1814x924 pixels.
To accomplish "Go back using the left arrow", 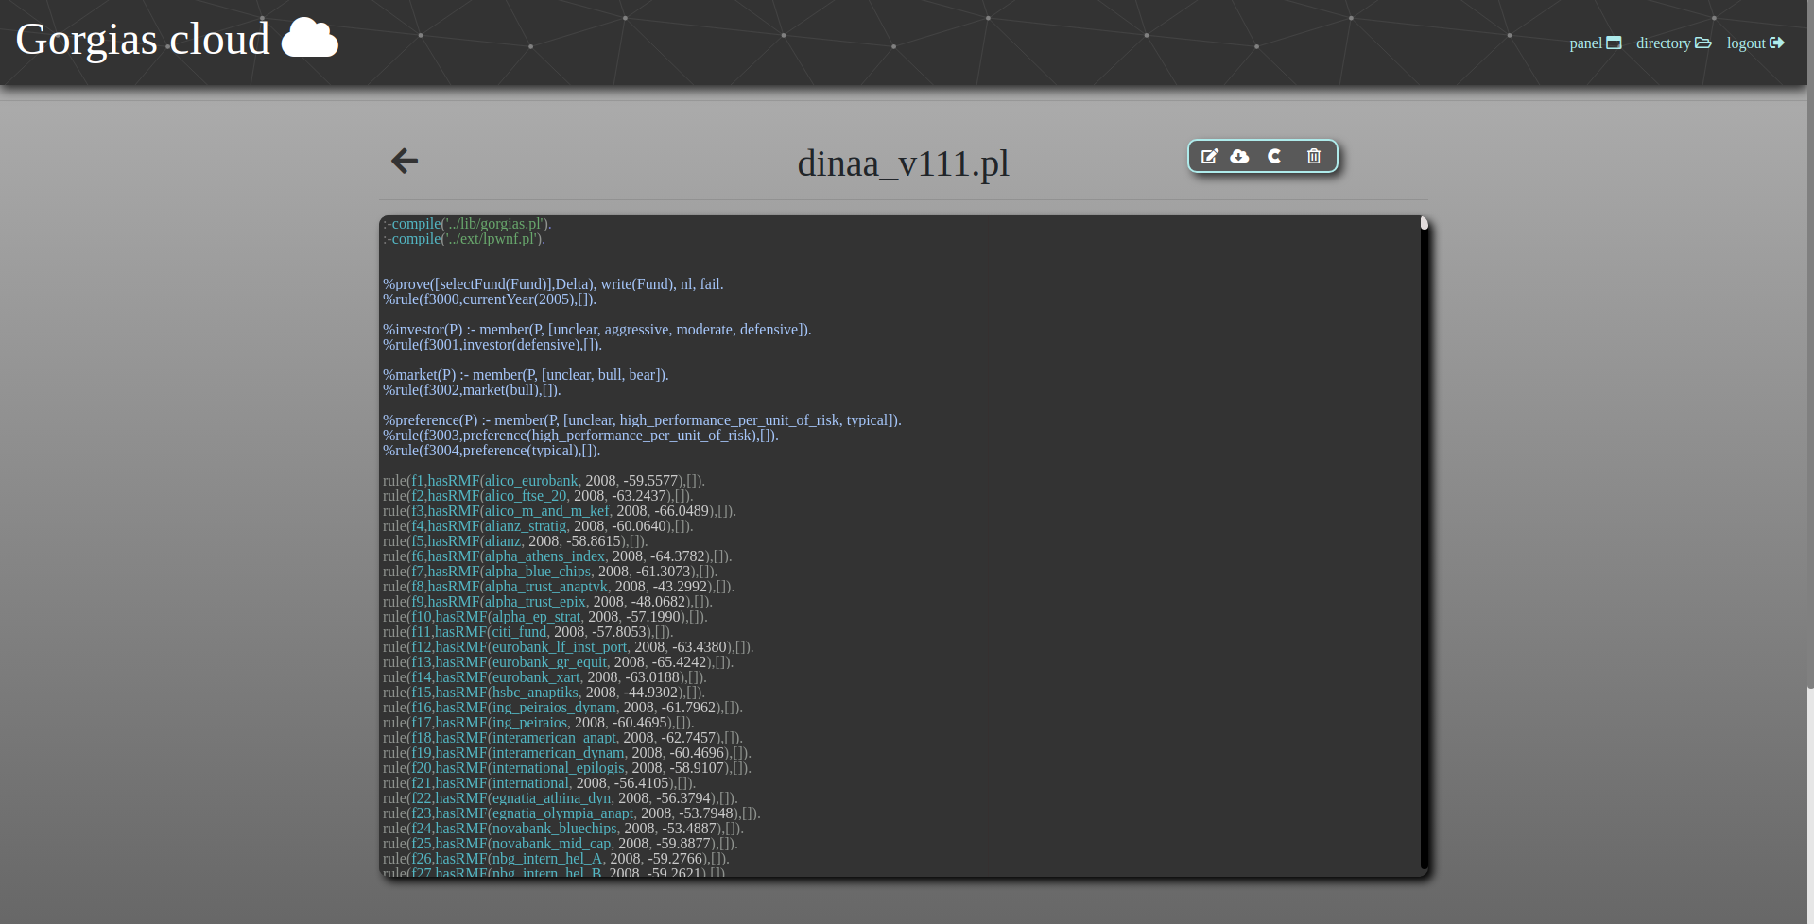I will [405, 162].
